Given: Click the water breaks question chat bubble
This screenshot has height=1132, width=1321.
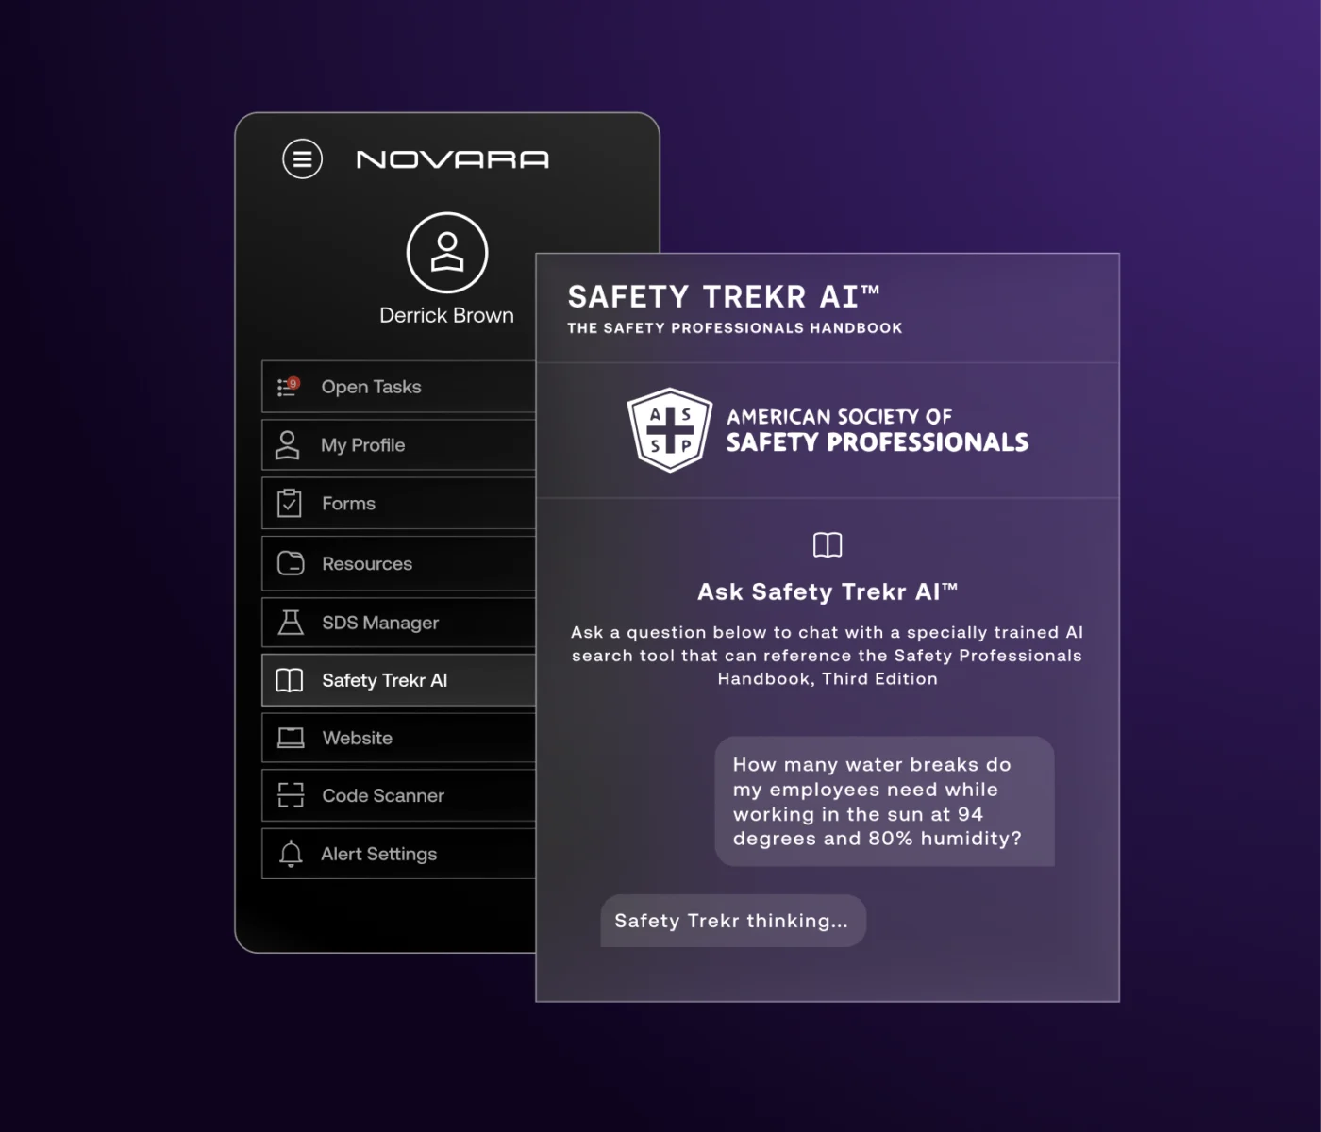Looking at the screenshot, I should click(884, 801).
